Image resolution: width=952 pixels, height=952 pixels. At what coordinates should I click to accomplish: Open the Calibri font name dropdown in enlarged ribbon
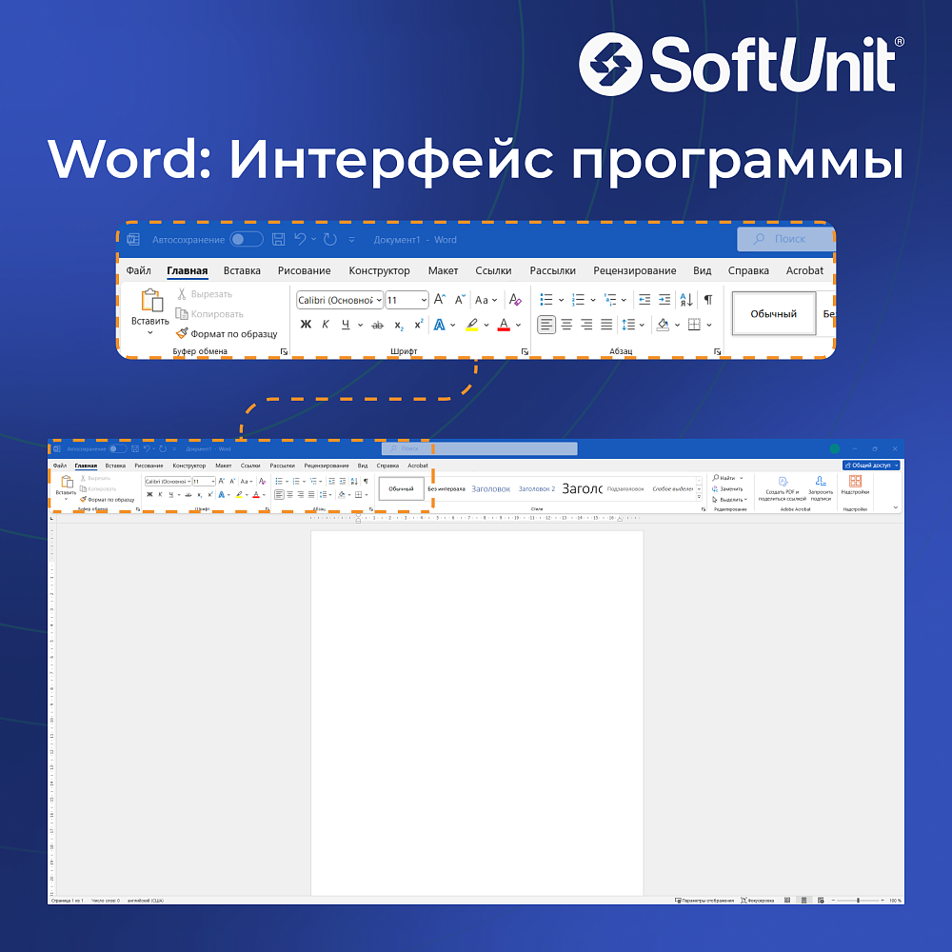379,300
